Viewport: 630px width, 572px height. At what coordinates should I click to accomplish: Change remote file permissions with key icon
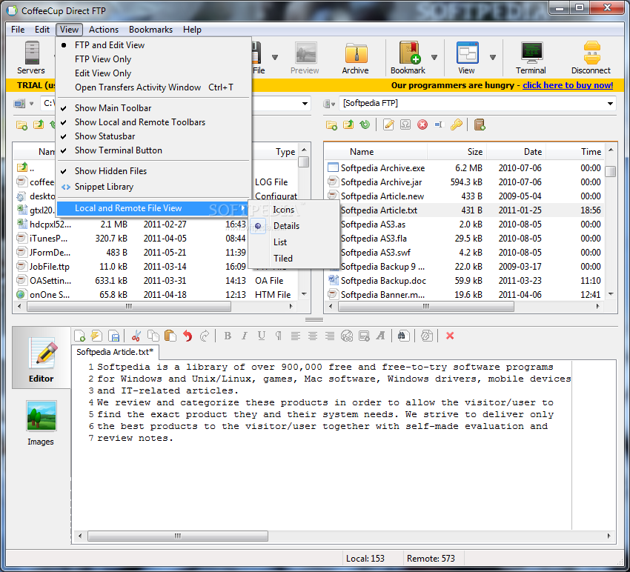tap(456, 125)
